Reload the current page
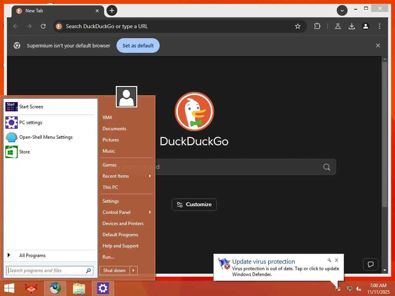 point(43,26)
